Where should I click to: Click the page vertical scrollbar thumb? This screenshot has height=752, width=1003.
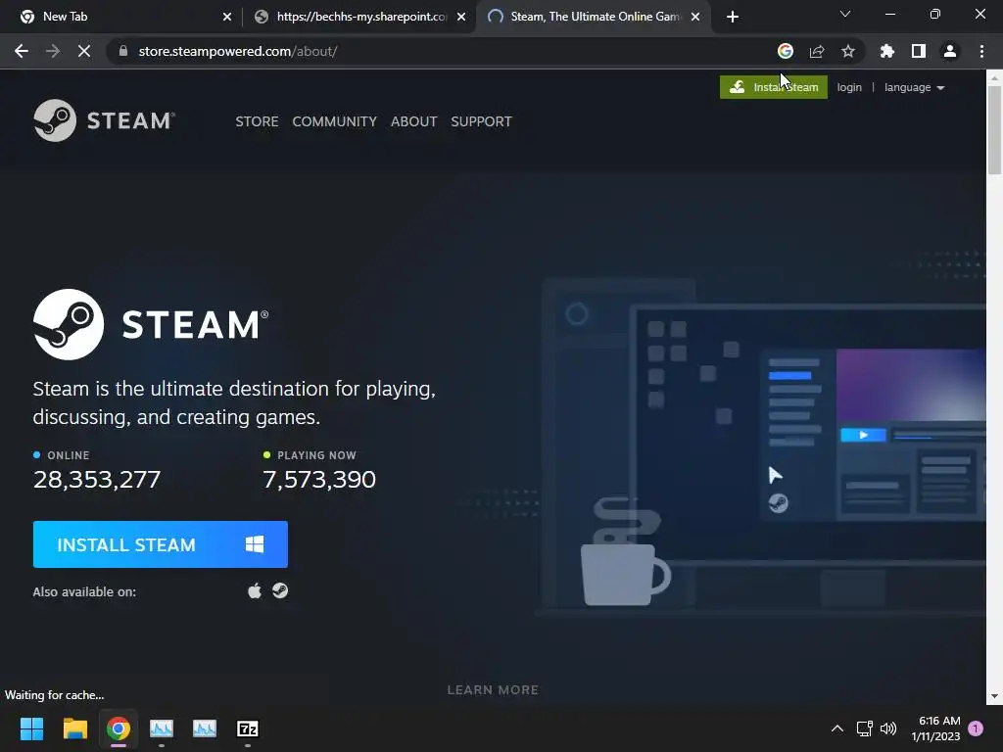(x=994, y=129)
